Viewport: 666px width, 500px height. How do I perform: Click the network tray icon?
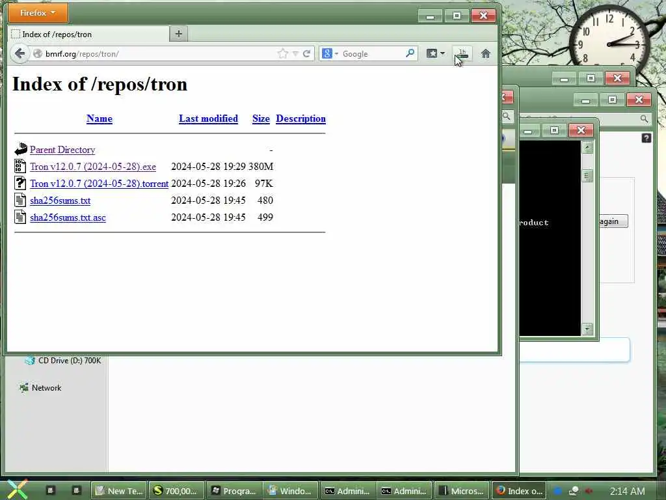(574, 491)
